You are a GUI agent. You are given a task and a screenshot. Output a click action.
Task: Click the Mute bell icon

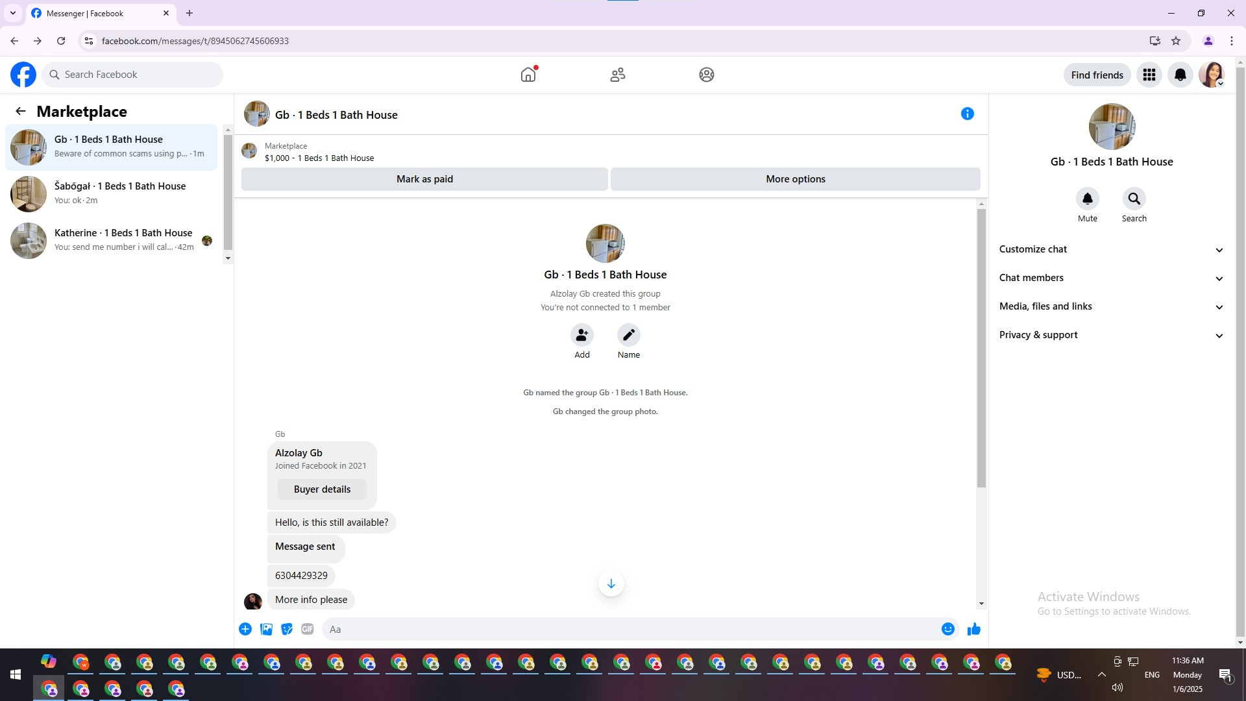pos(1088,199)
